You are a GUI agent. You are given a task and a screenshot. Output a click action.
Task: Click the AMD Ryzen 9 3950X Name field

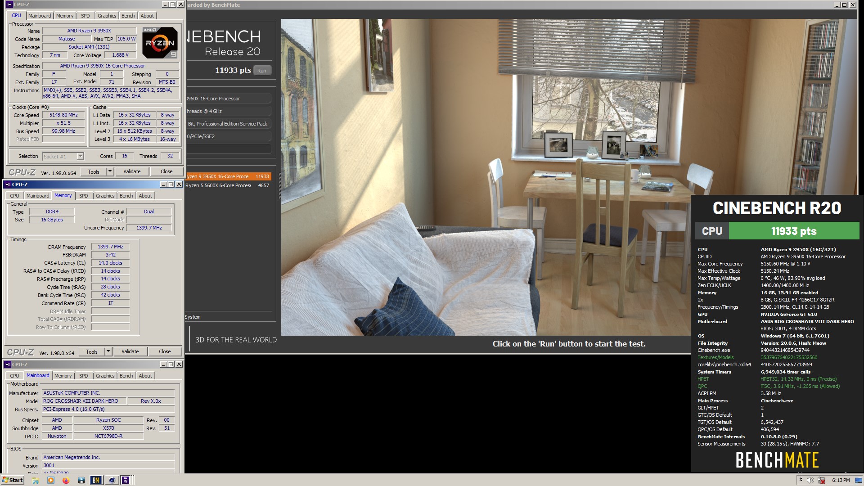pos(89,31)
